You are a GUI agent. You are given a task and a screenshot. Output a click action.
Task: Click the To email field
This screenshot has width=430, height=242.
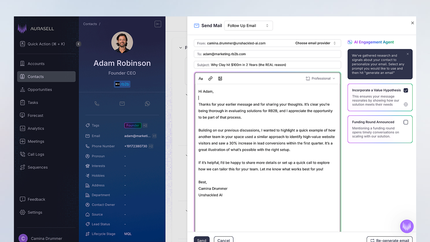267,54
